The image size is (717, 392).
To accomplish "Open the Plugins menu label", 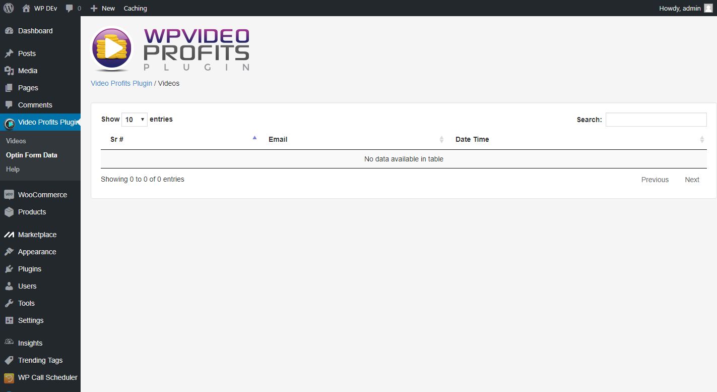I will coord(30,269).
